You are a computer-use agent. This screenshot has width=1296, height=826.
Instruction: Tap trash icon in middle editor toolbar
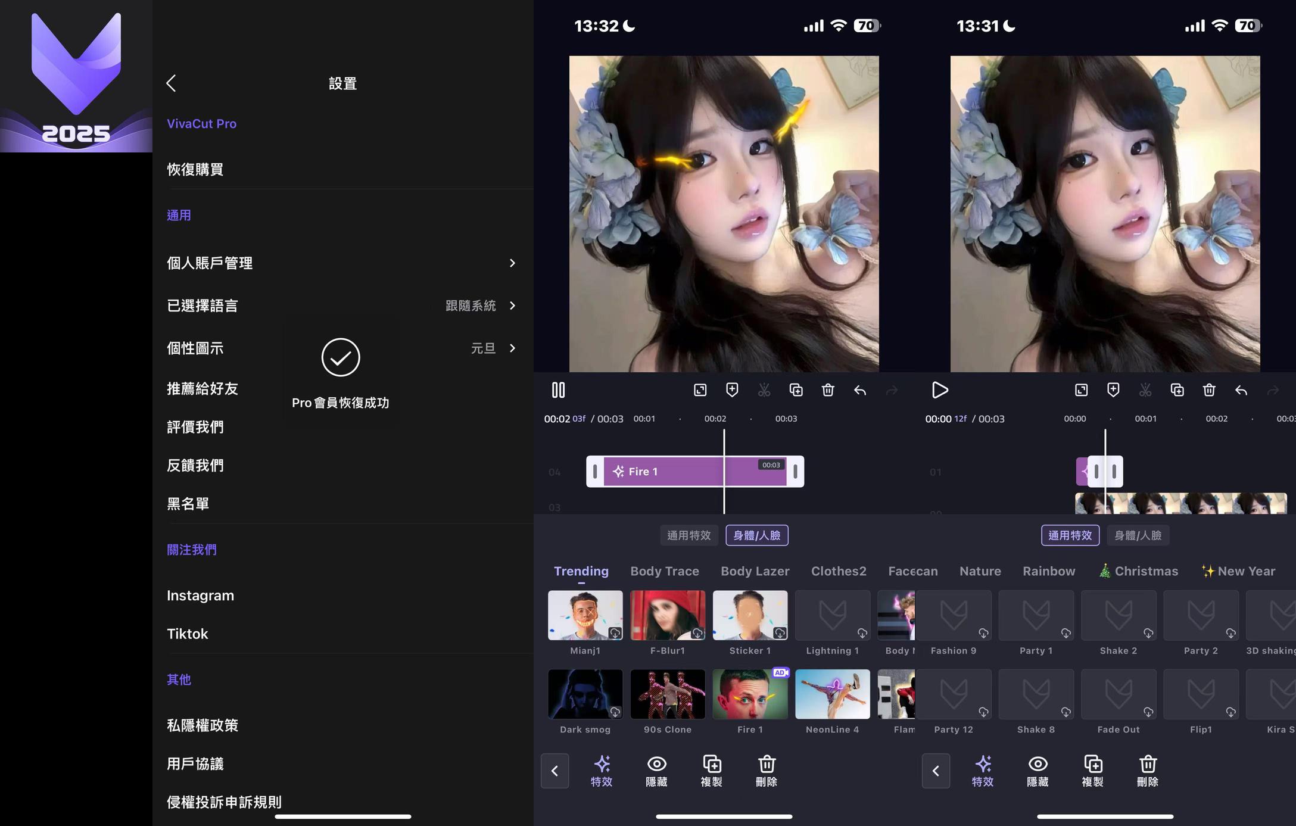(x=828, y=390)
